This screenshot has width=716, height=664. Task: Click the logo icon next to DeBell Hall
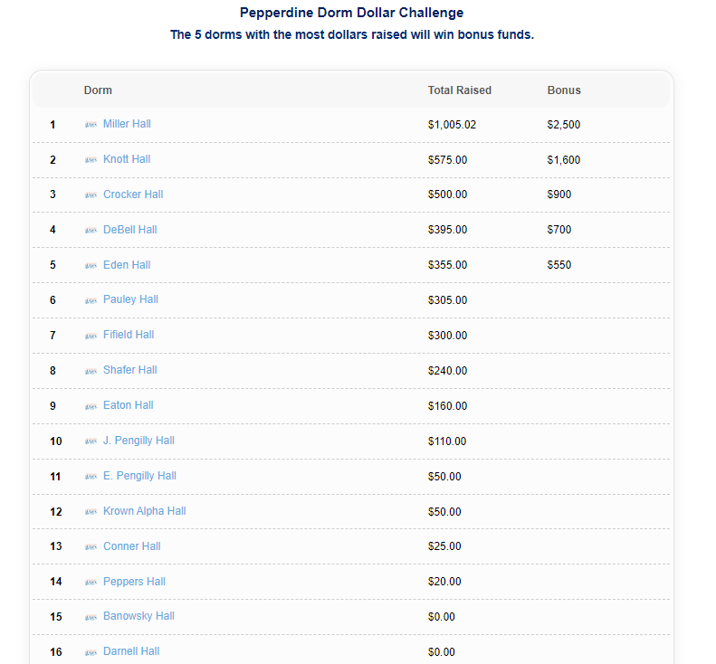(91, 231)
